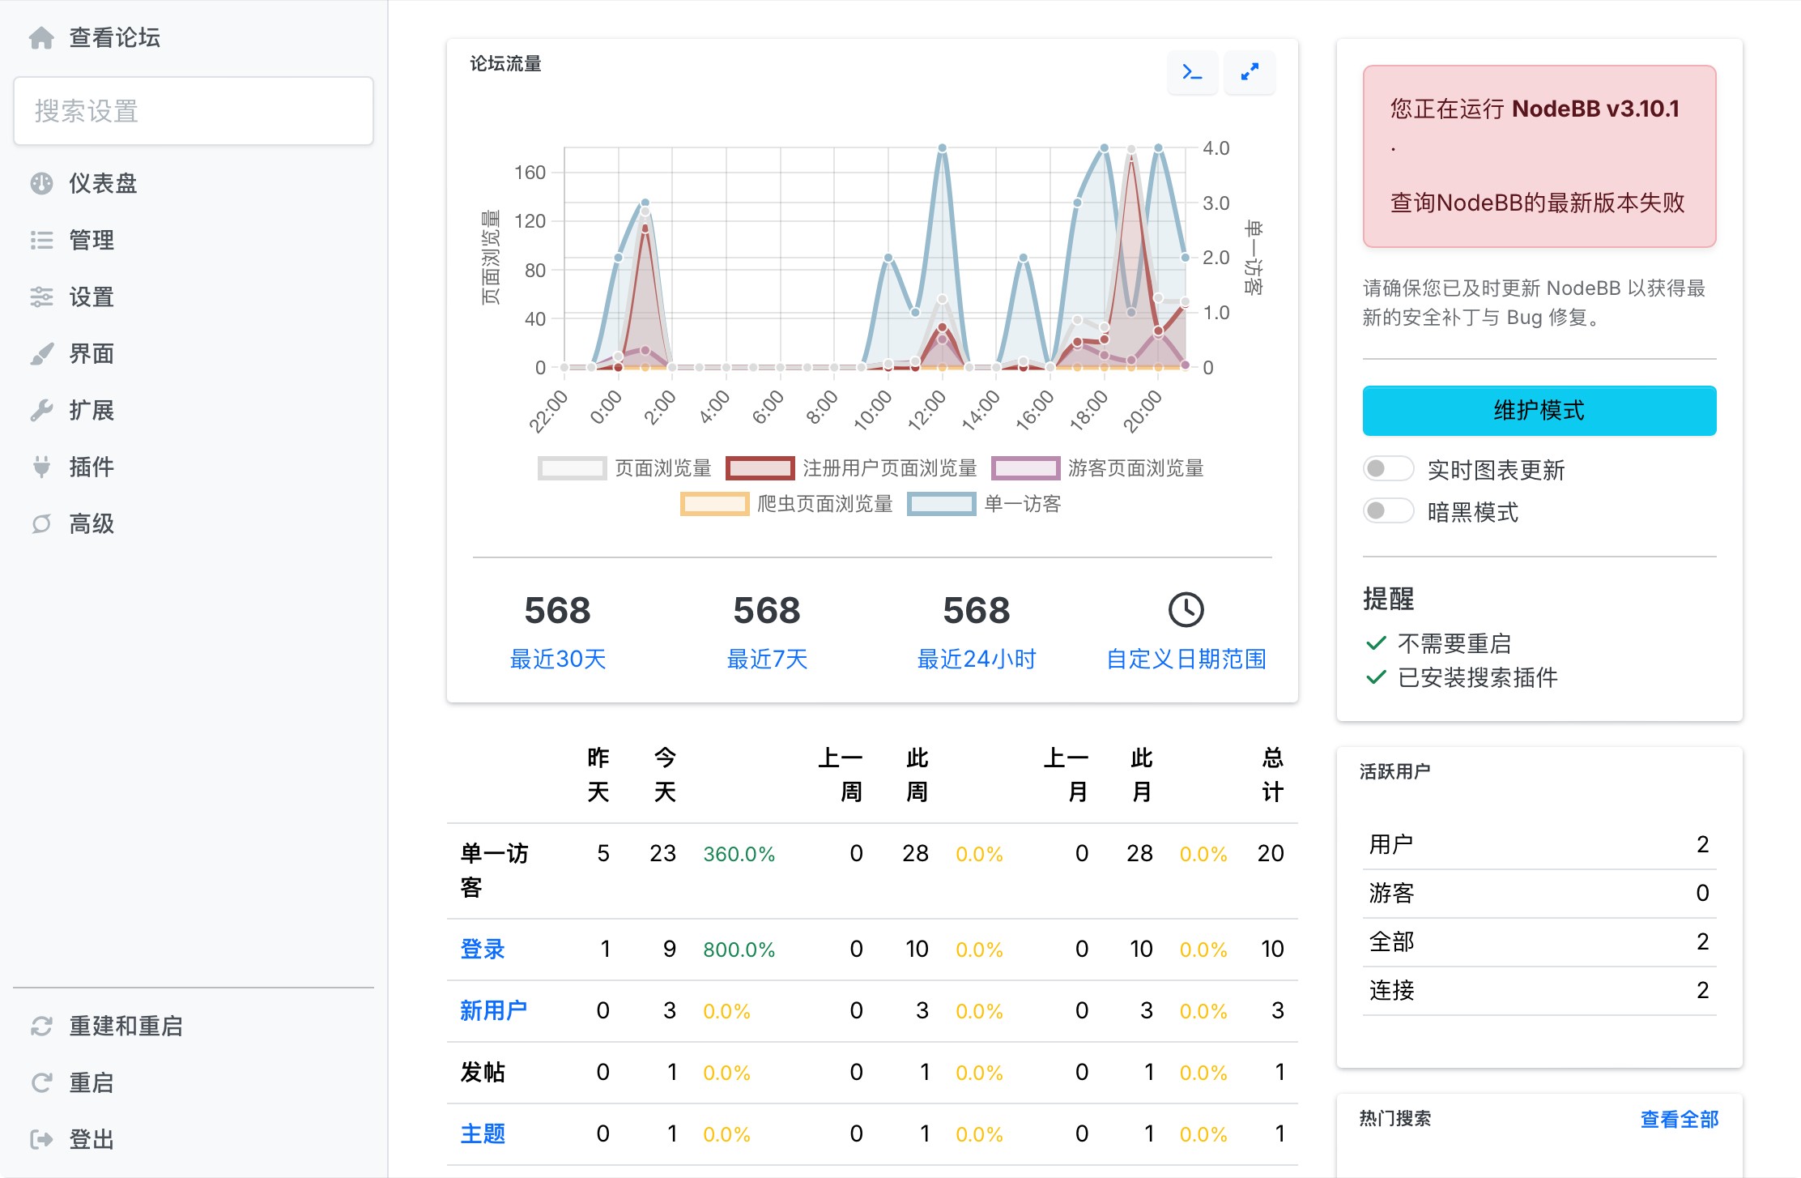Click the 界面 paintbrush icon
The width and height of the screenshot is (1801, 1178).
point(41,354)
